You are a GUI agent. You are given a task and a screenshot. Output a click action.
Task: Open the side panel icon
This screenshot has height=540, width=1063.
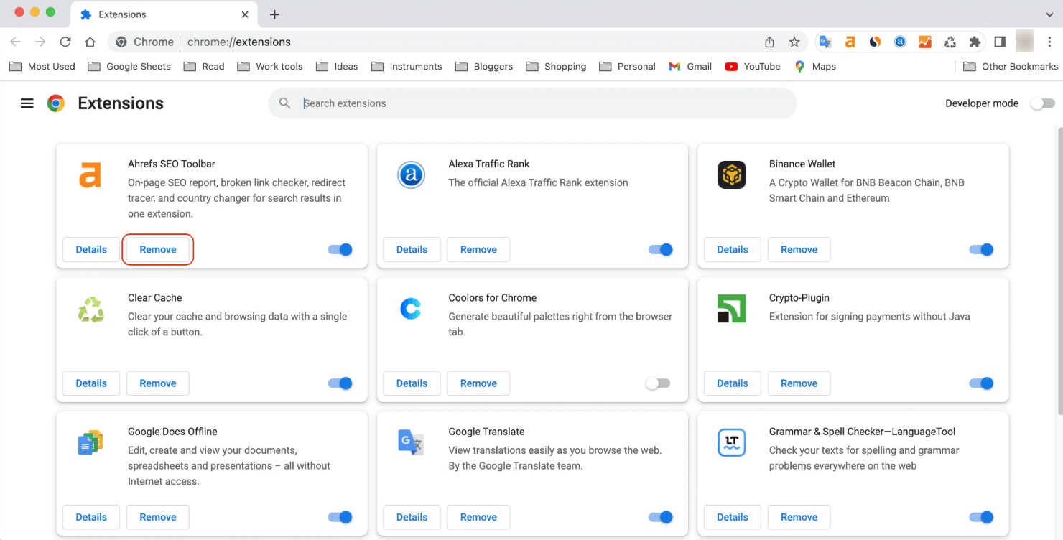pos(999,42)
